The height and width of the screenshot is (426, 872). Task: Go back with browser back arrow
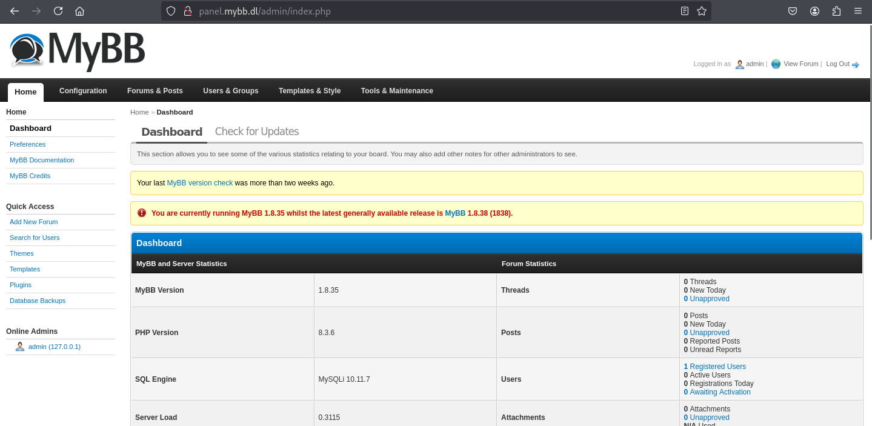[15, 11]
